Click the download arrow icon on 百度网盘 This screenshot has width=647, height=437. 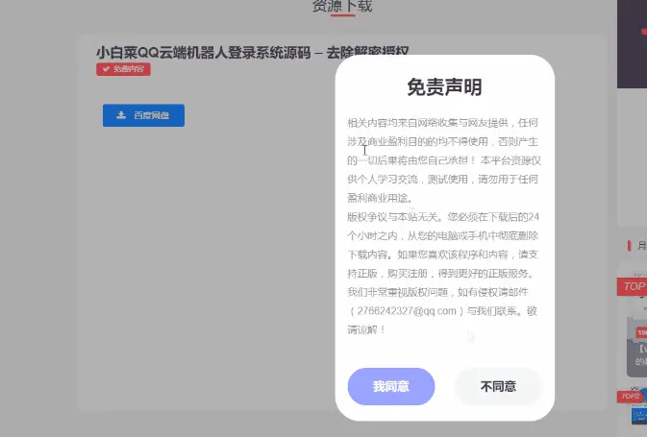pyautogui.click(x=121, y=115)
